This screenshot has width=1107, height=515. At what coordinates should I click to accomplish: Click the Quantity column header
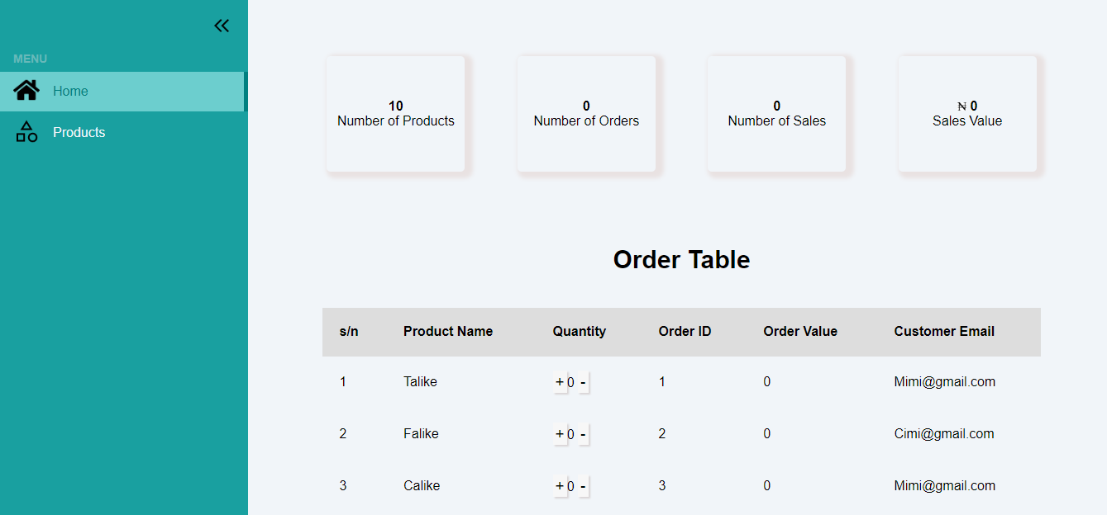pyautogui.click(x=580, y=332)
